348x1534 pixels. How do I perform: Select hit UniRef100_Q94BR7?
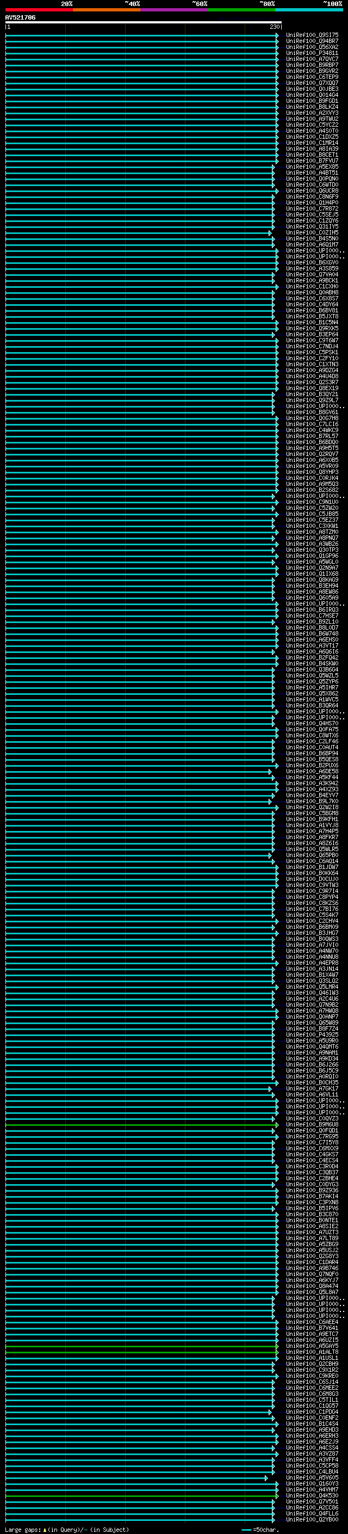tap(312, 41)
